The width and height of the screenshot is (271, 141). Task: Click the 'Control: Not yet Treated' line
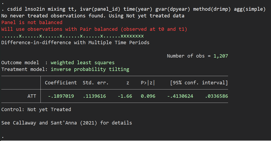coord(36,109)
